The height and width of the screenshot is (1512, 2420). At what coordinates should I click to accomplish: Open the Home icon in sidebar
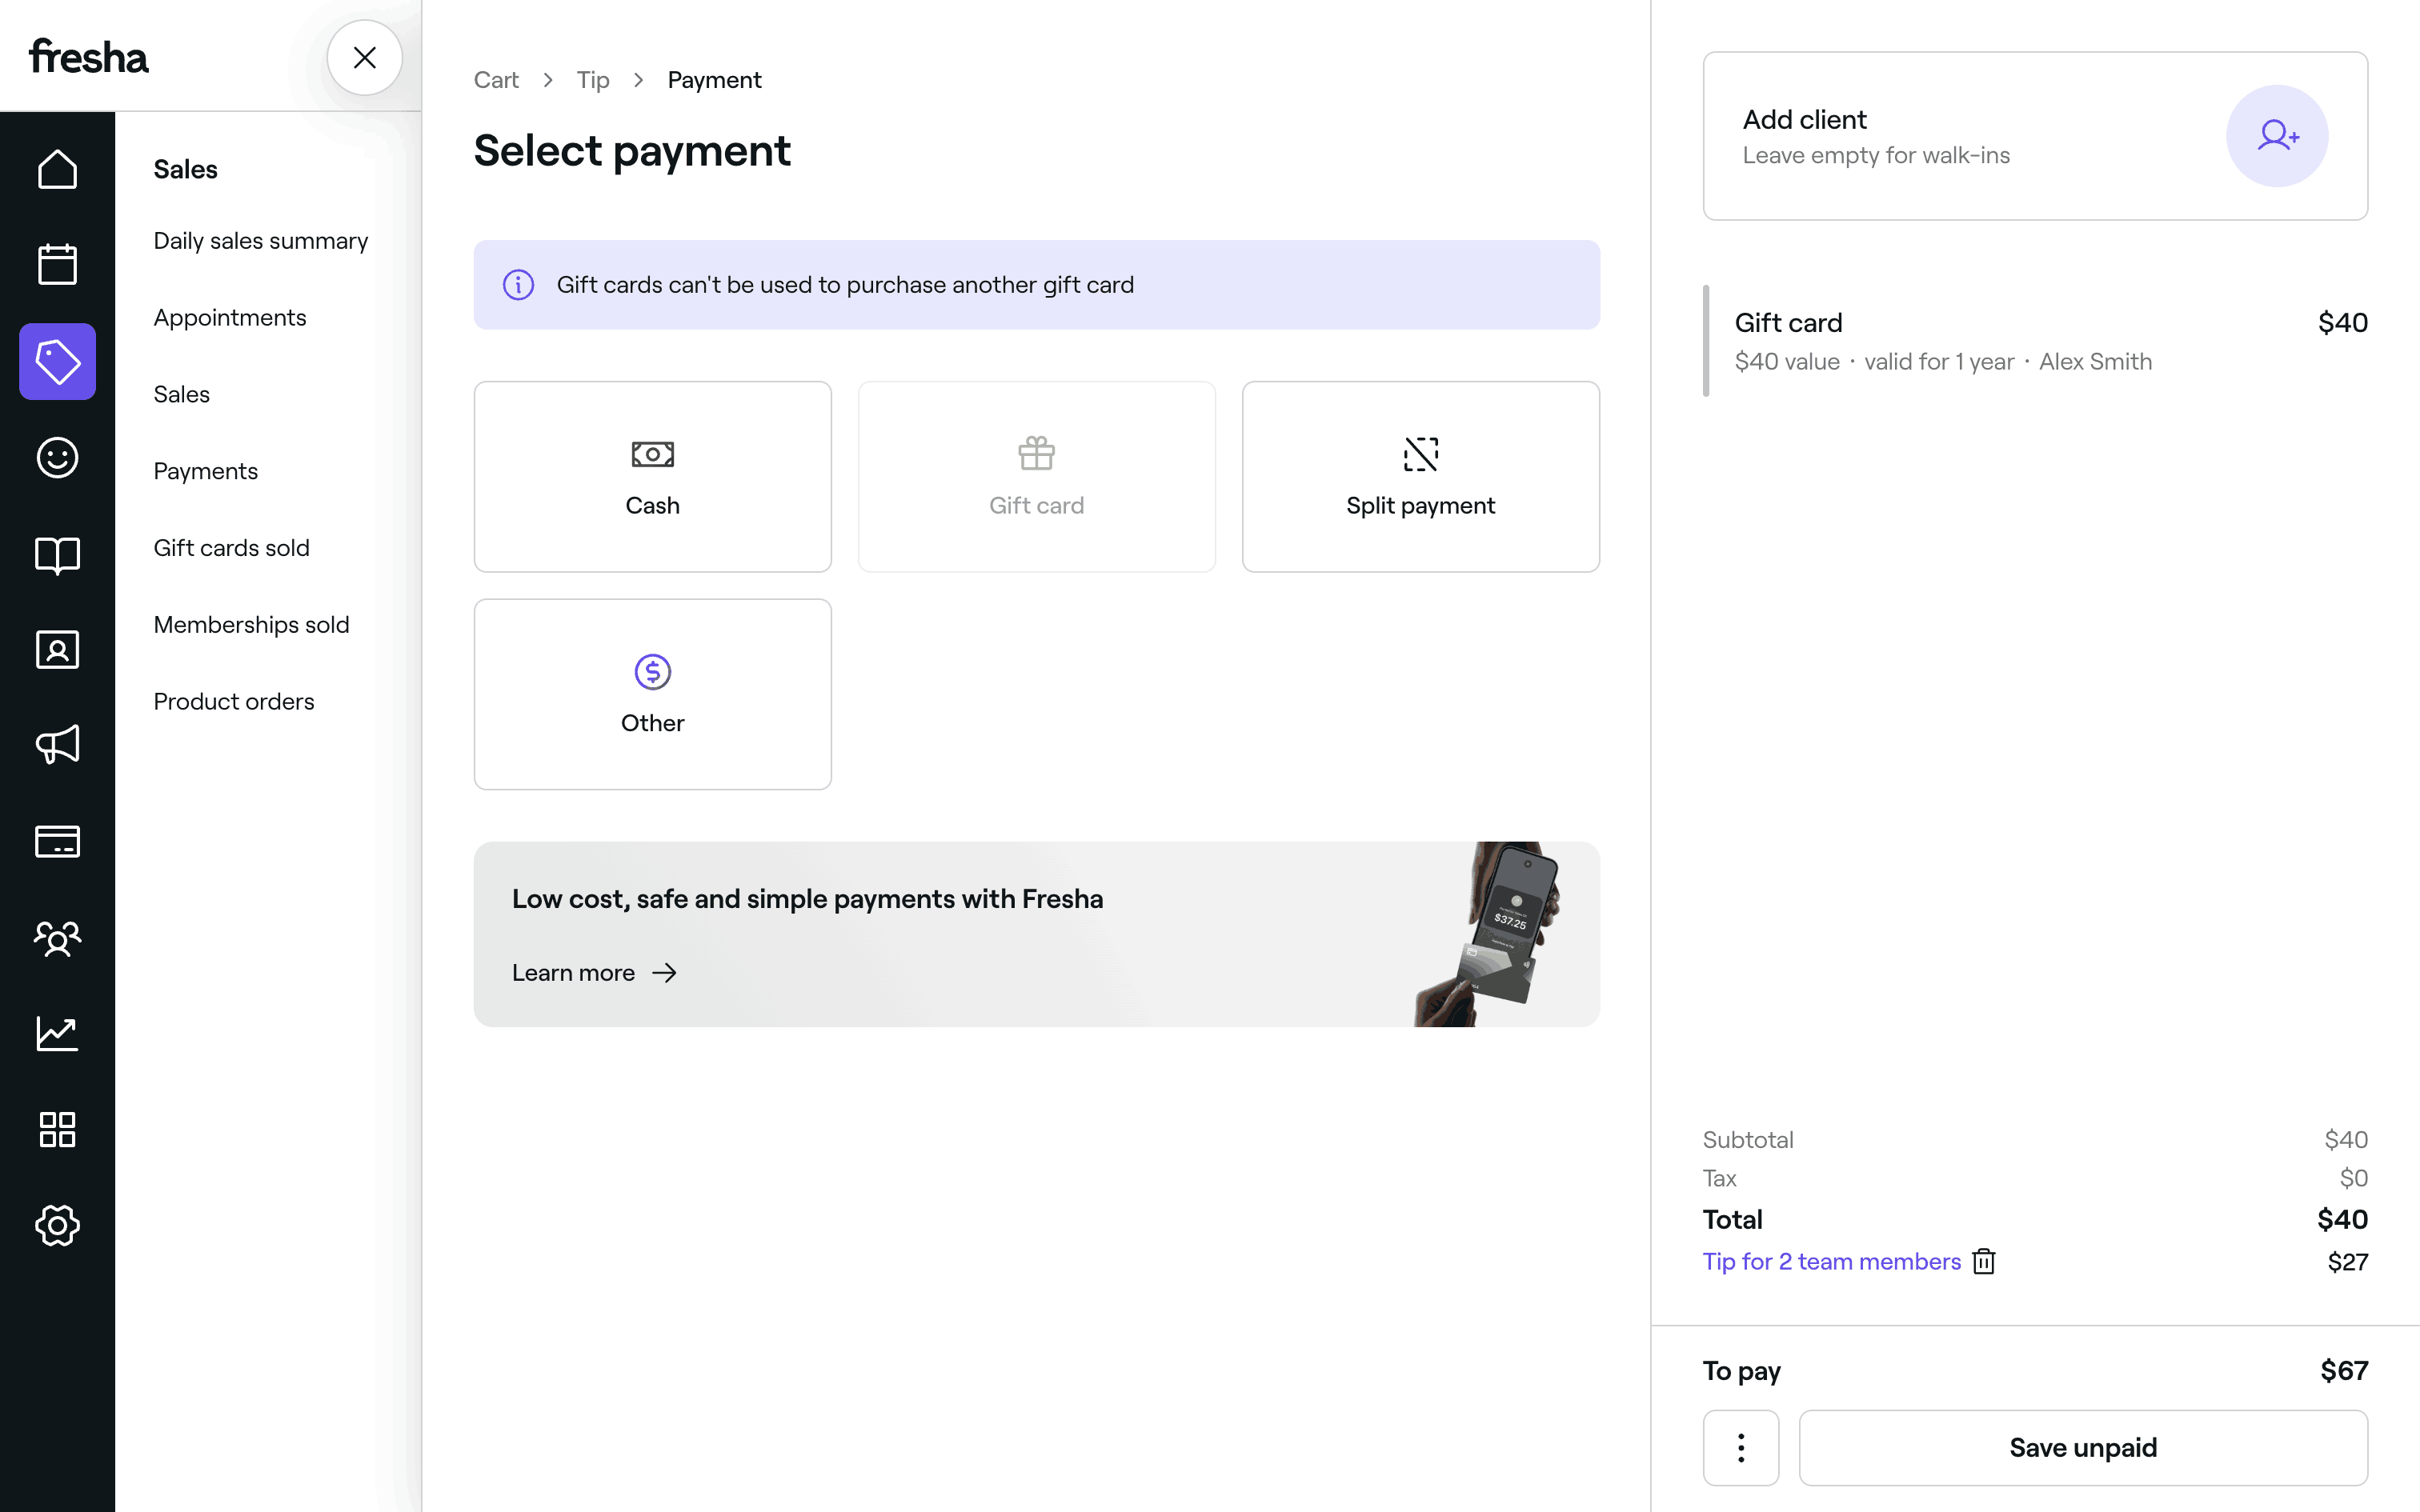tap(57, 169)
